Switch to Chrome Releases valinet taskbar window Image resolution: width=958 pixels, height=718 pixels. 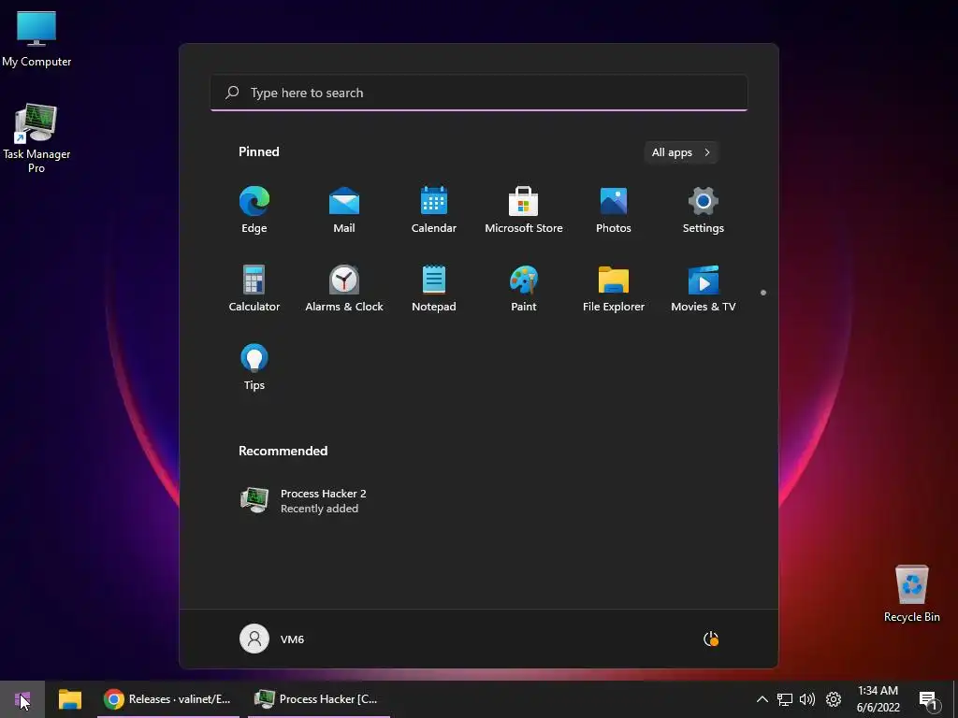(x=168, y=699)
